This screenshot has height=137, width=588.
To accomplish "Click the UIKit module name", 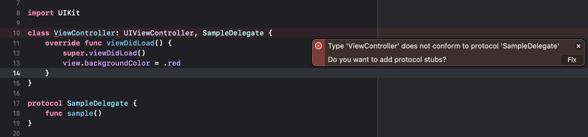I will coord(69,13).
